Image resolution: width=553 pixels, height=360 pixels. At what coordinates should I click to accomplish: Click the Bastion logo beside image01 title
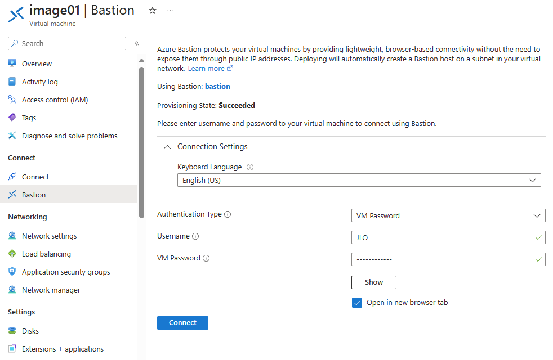16,15
